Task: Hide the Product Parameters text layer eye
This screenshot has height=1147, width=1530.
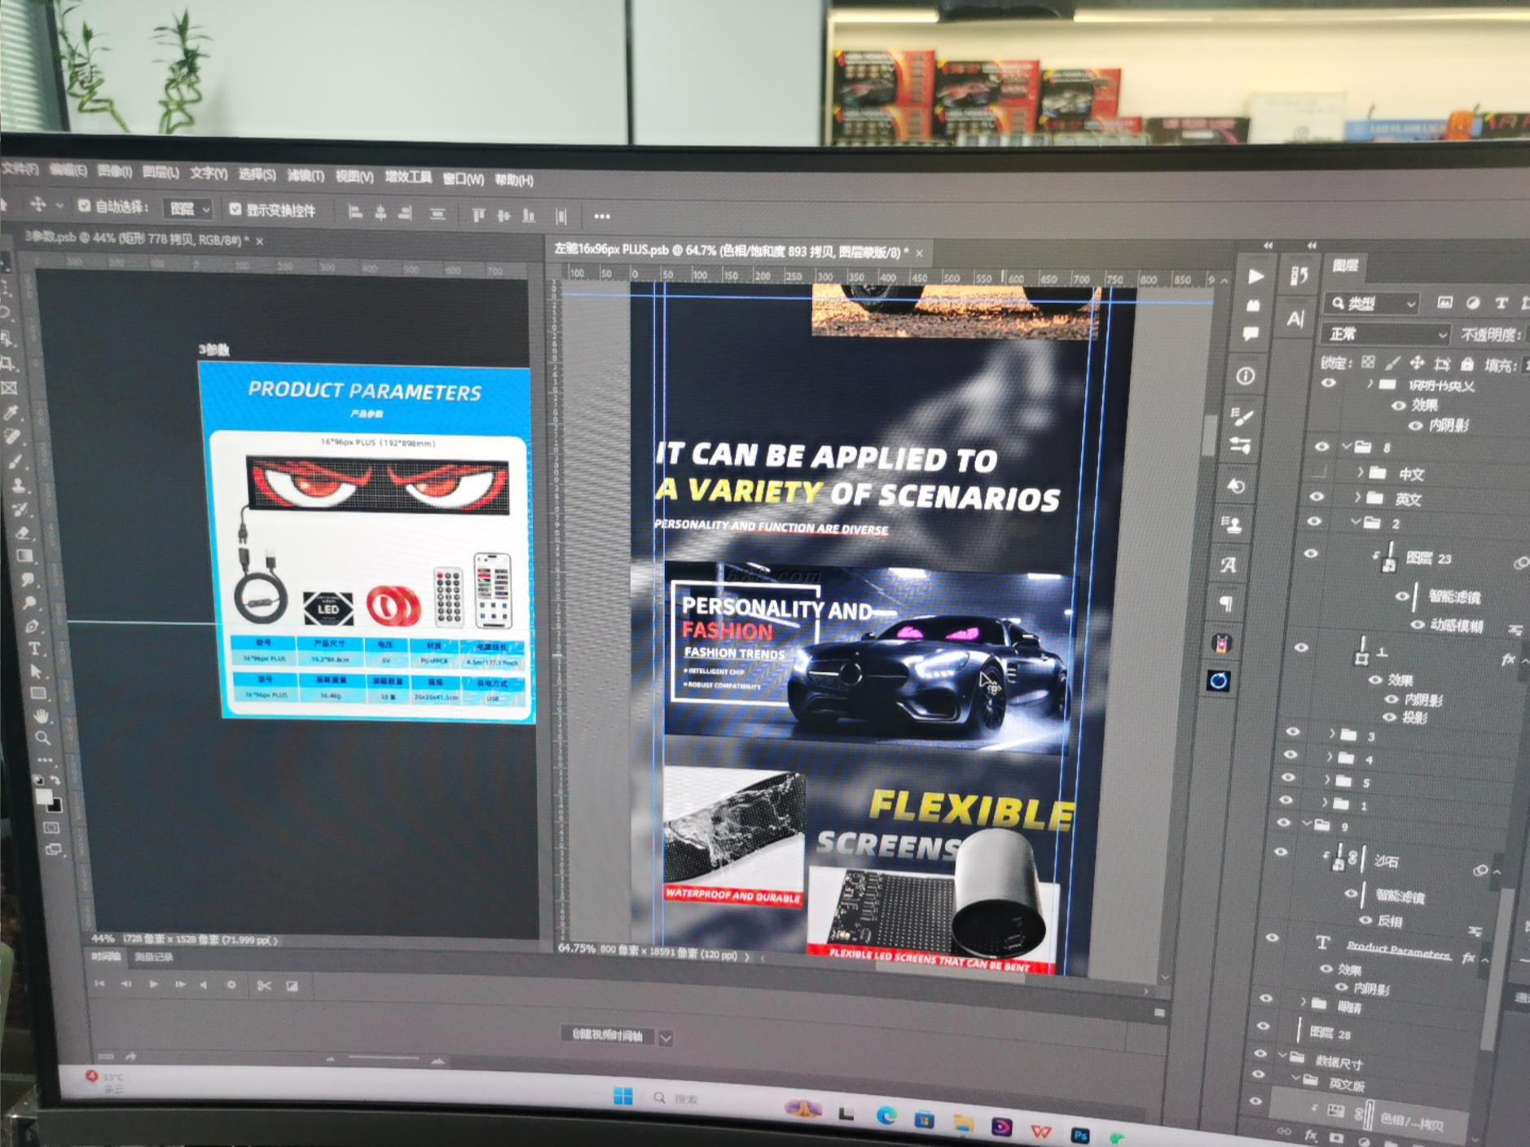Action: coord(1272,938)
